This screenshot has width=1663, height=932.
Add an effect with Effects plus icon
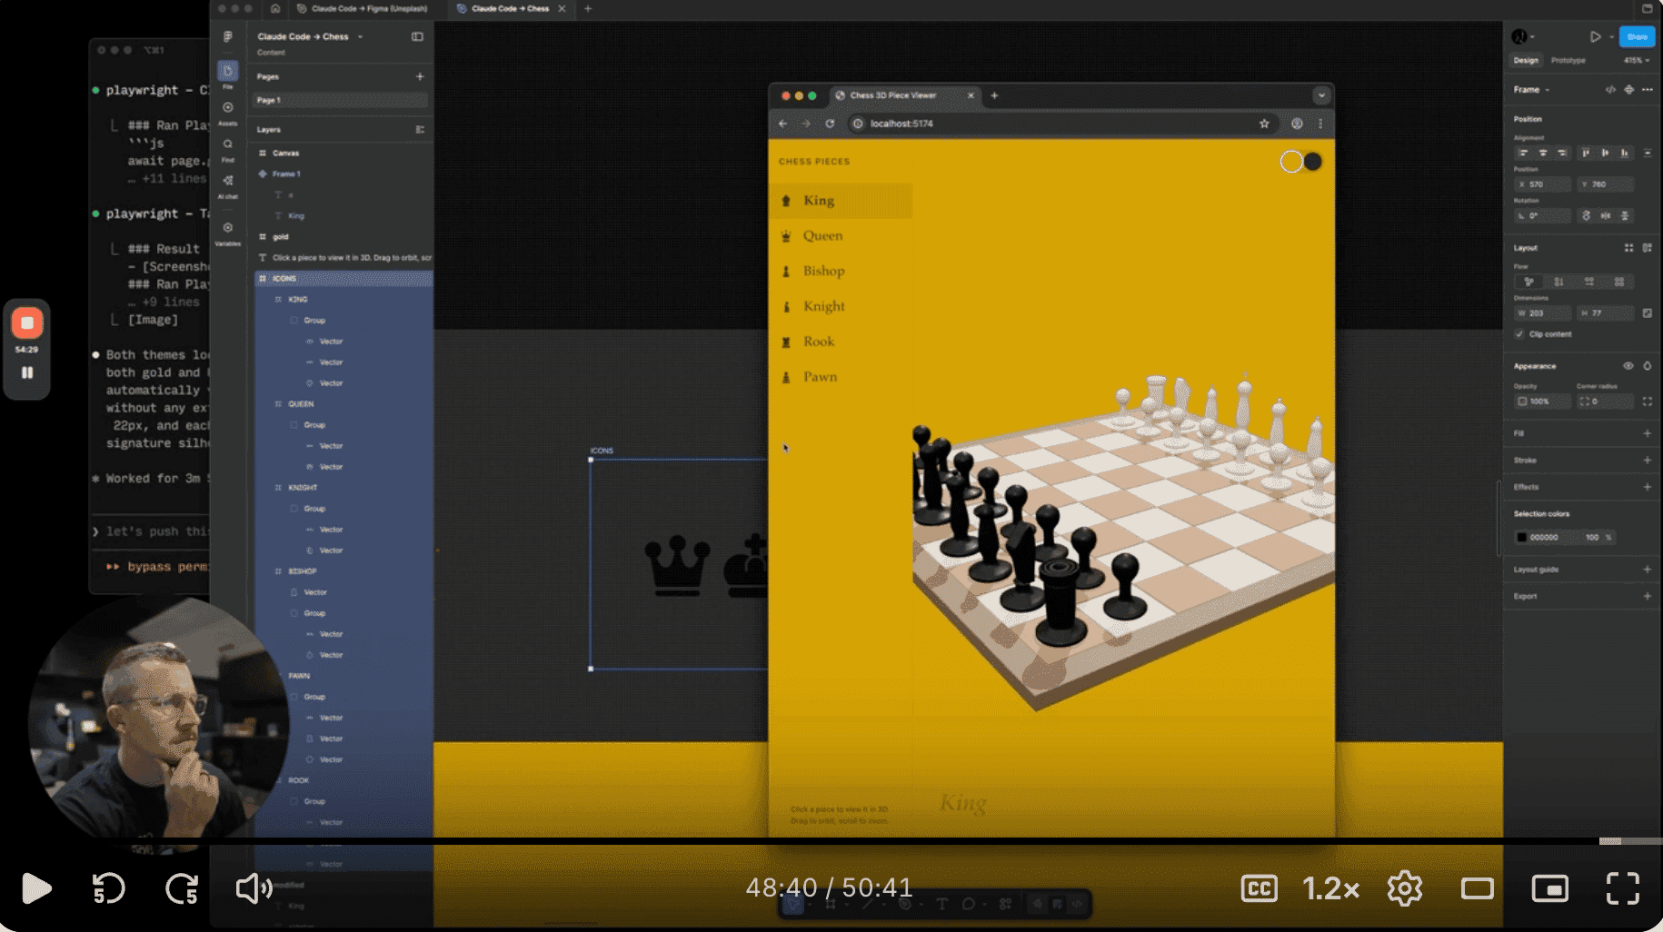(1647, 487)
